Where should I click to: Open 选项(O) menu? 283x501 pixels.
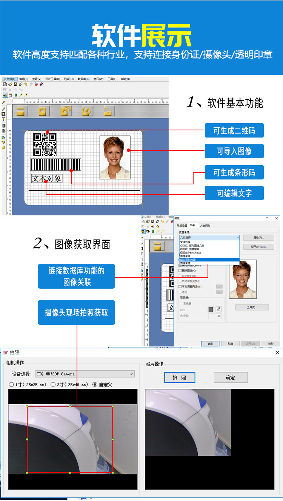69,79
